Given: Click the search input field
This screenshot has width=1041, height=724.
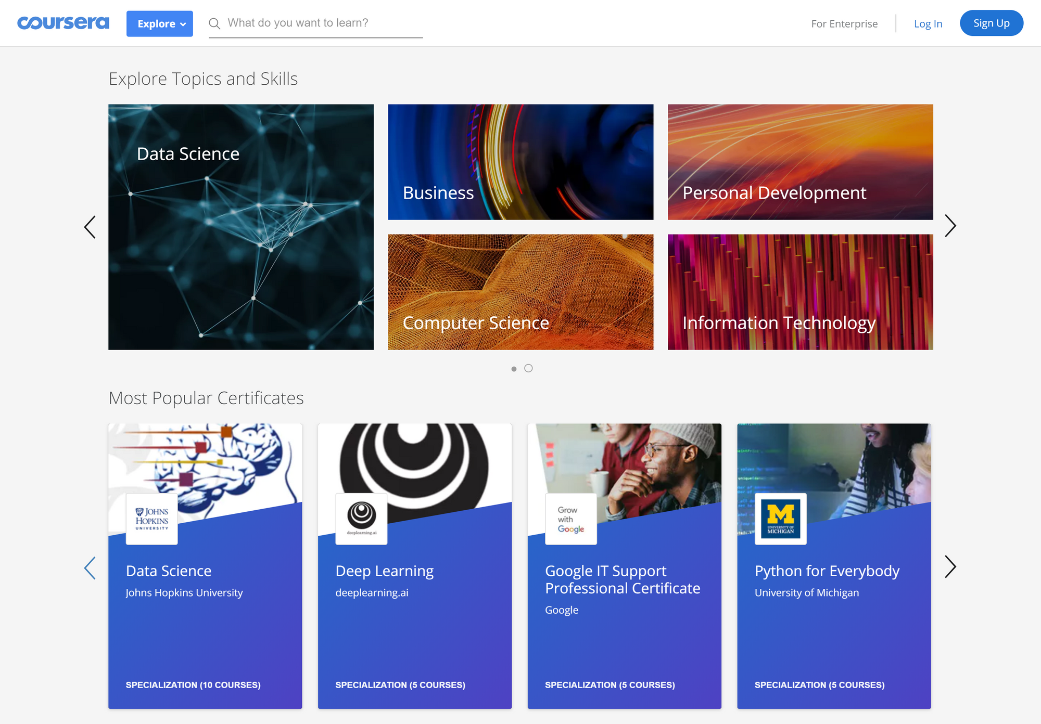Looking at the screenshot, I should pyautogui.click(x=316, y=22).
